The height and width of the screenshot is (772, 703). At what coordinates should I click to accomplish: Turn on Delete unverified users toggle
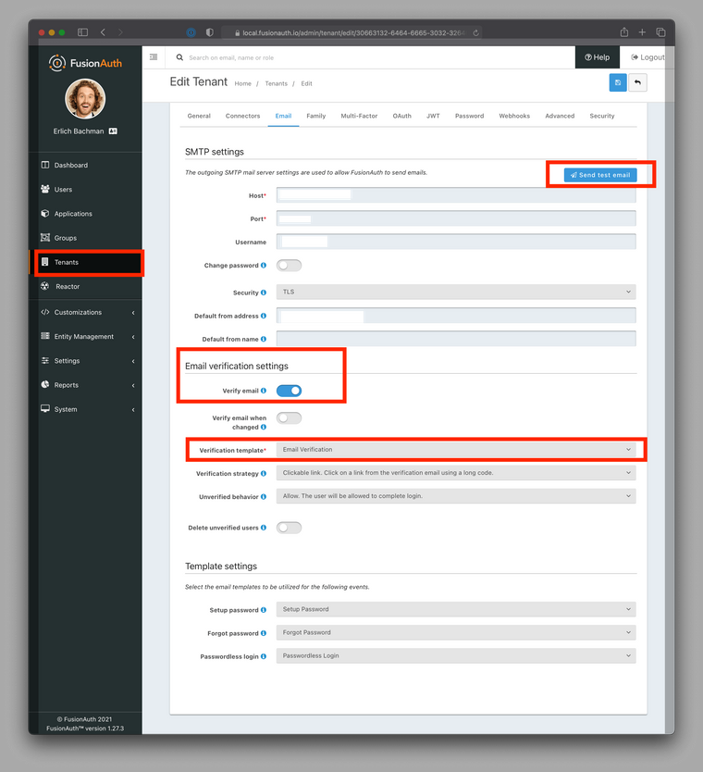(289, 528)
